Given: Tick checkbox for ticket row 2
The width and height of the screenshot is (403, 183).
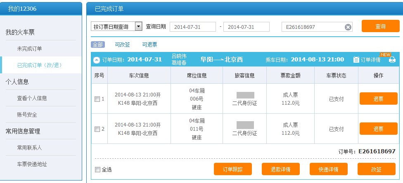Looking at the screenshot, I should point(97,129).
